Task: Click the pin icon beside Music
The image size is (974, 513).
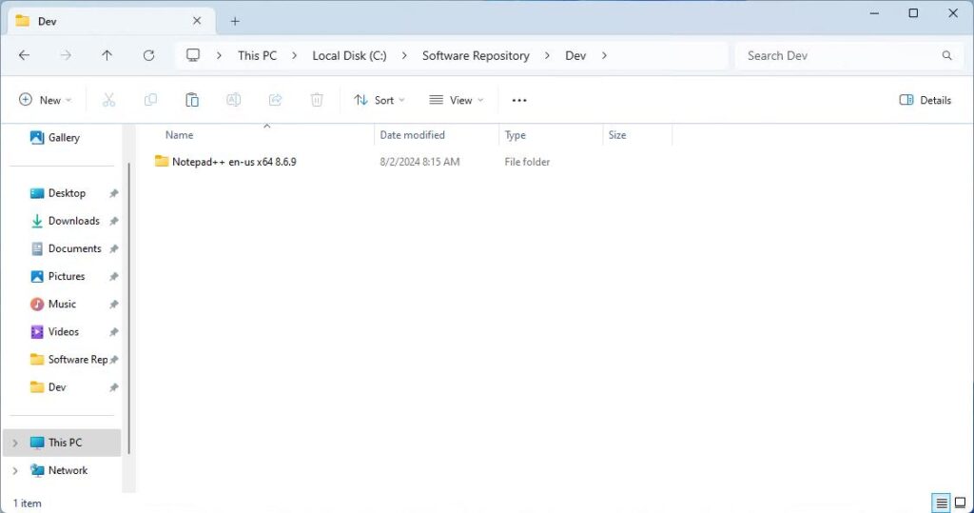Action: 114,304
